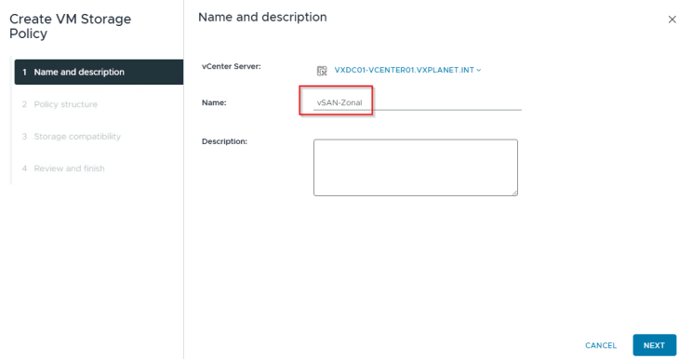This screenshot has height=359, width=679.
Task: Click the Description box corner resize grip
Action: 515,193
